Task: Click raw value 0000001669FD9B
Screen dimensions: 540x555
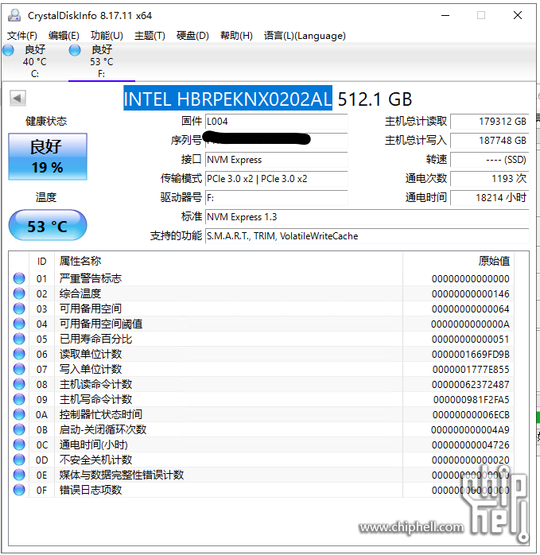Action: (x=470, y=355)
